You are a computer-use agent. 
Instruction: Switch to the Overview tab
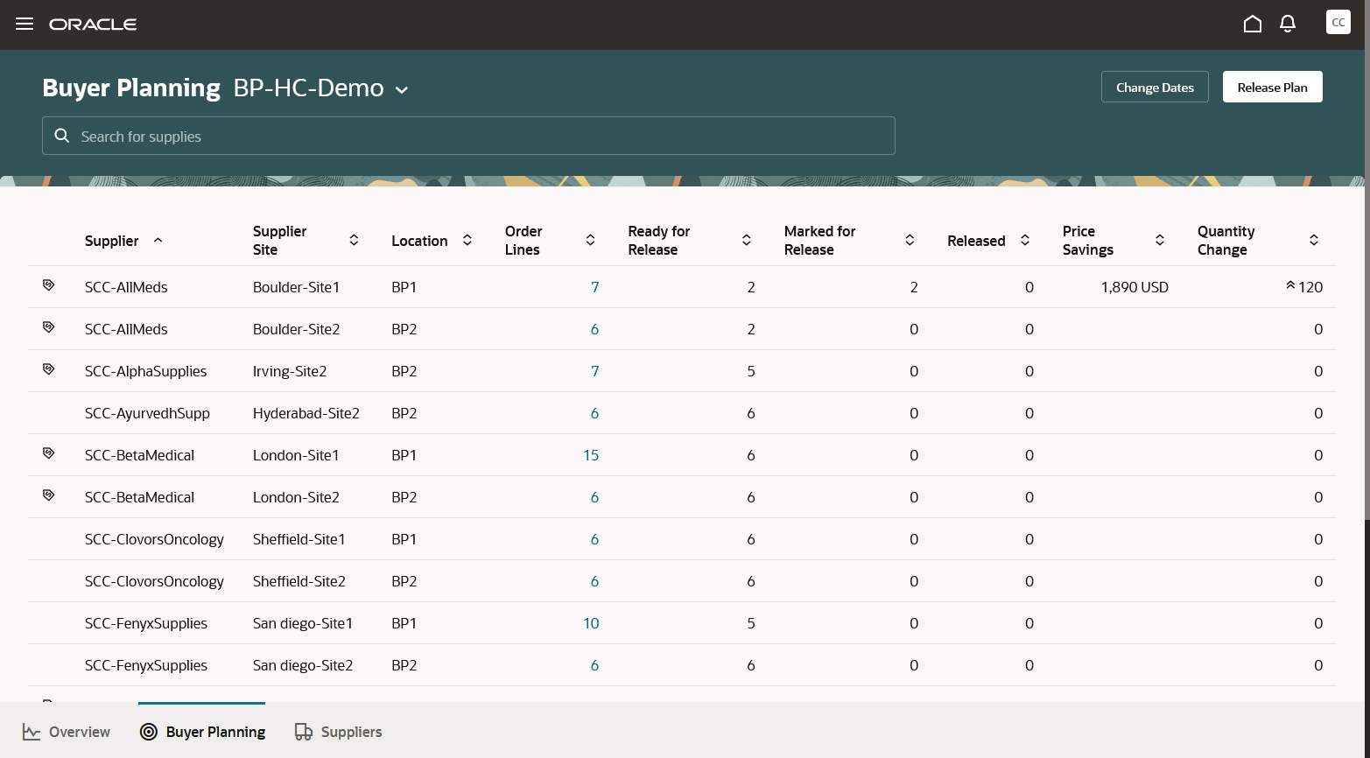pyautogui.click(x=67, y=732)
